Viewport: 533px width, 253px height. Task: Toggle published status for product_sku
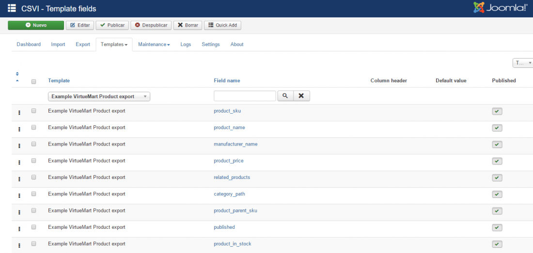[x=497, y=112]
